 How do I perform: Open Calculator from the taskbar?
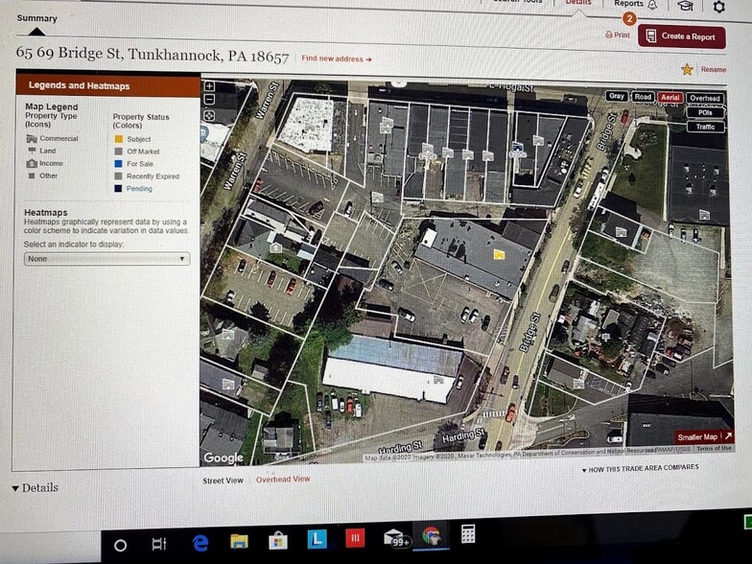tap(468, 533)
